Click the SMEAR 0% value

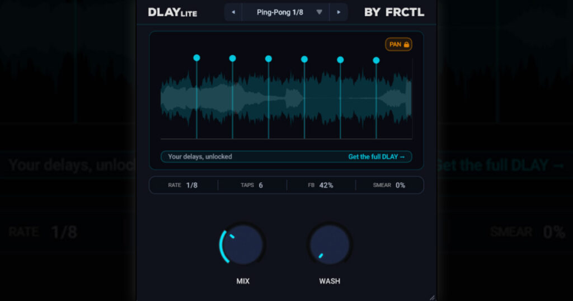(400, 185)
